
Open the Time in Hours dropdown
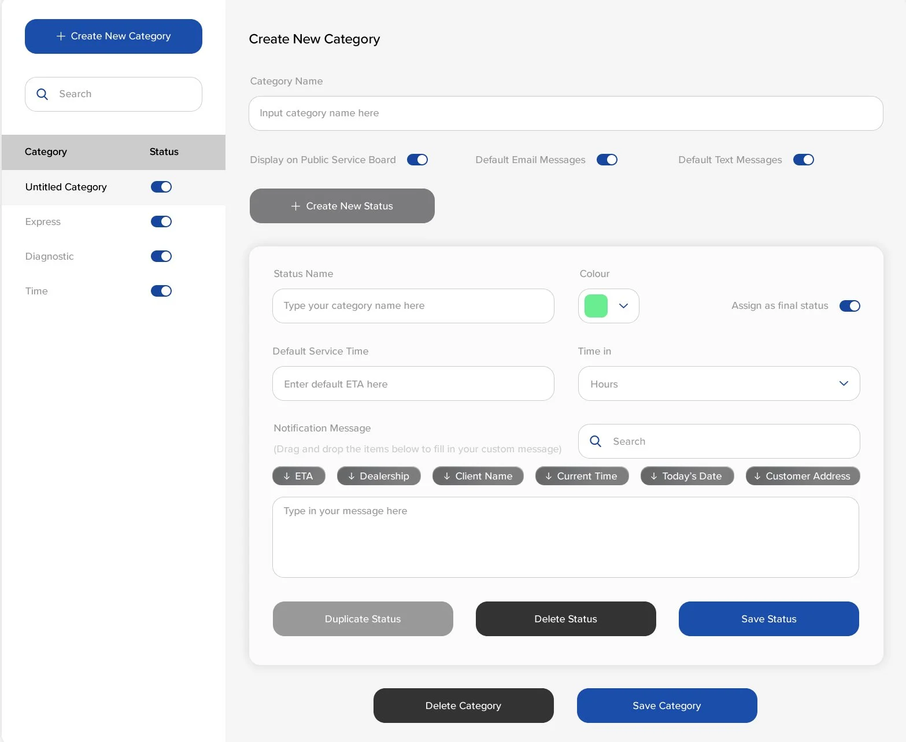719,383
